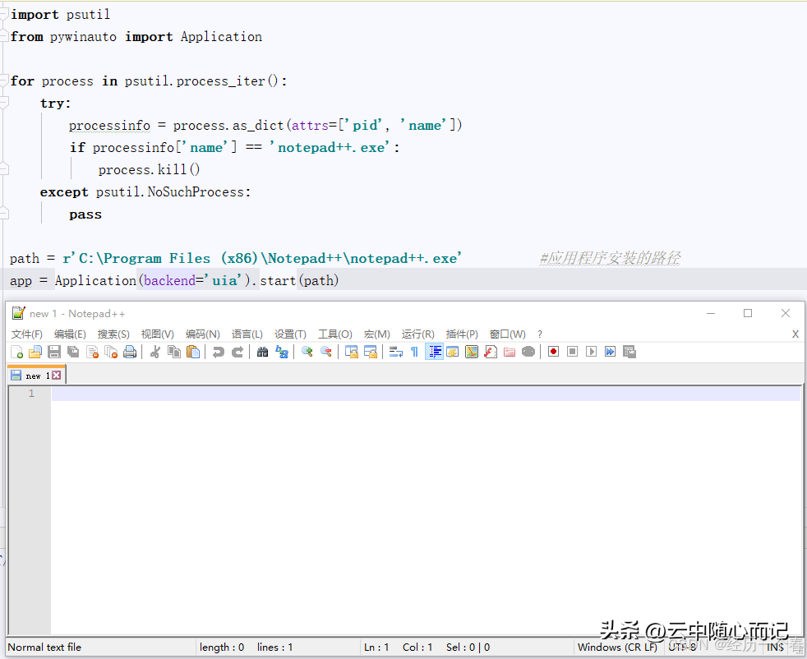807x659 pixels.
Task: Open Find with the binoculars icon
Action: 262,352
